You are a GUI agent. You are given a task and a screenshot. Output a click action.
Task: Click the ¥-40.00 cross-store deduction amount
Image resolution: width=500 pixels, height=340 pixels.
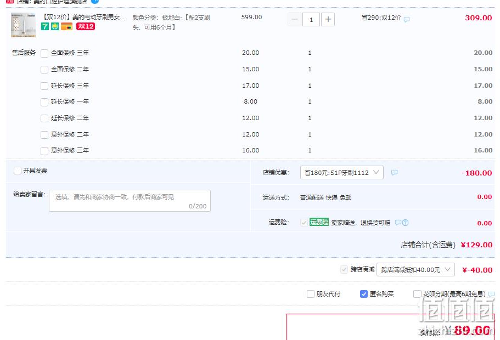pos(477,270)
